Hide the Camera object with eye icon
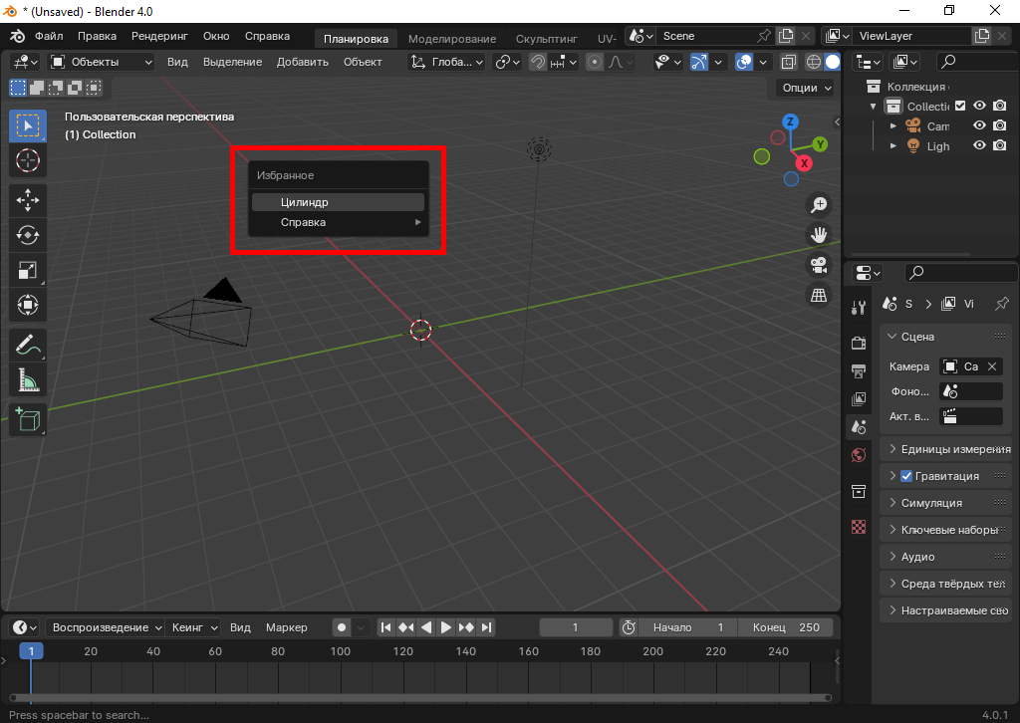Screen dimensions: 1020x723 [979, 126]
